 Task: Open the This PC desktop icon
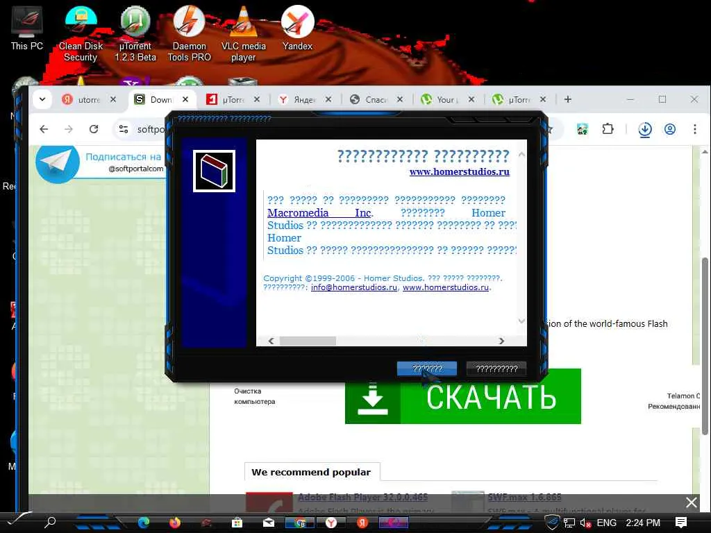(27, 28)
